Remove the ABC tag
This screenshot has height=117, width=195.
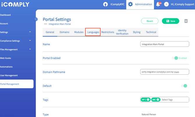point(158,100)
